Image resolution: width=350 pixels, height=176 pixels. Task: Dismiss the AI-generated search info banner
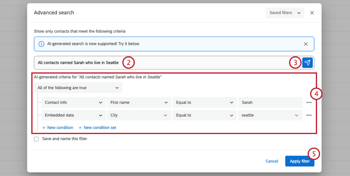point(306,44)
